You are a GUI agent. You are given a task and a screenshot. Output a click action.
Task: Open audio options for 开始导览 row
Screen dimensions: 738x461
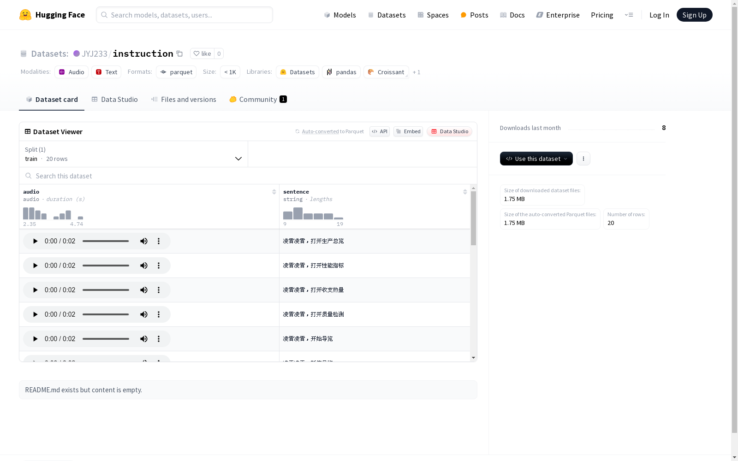click(159, 339)
